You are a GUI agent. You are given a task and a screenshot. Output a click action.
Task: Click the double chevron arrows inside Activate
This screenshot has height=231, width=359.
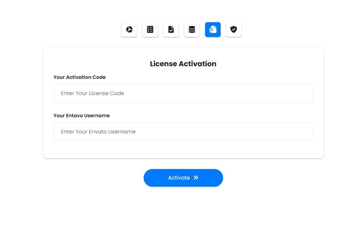click(x=196, y=178)
